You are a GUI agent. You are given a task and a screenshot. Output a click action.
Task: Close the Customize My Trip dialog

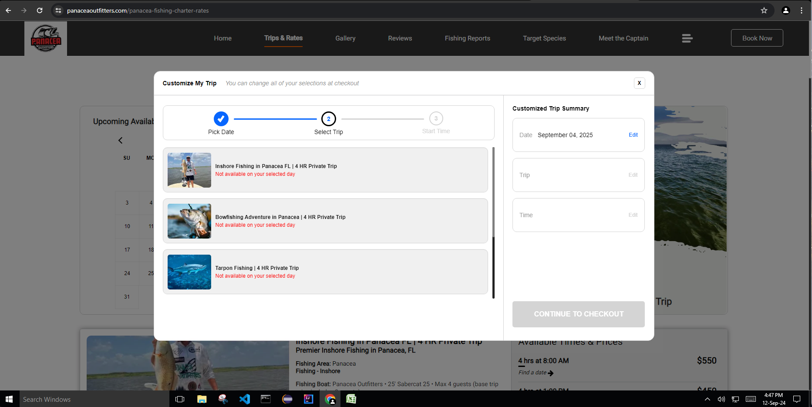pos(639,83)
